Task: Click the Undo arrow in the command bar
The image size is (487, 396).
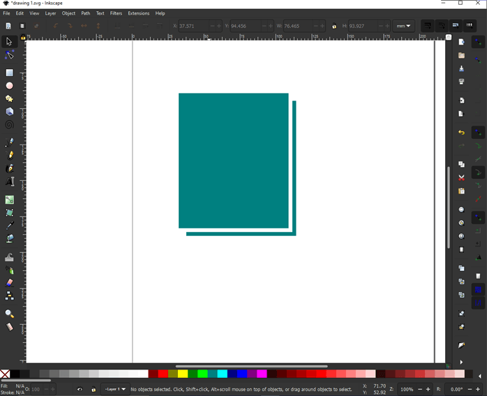Action: [461, 133]
